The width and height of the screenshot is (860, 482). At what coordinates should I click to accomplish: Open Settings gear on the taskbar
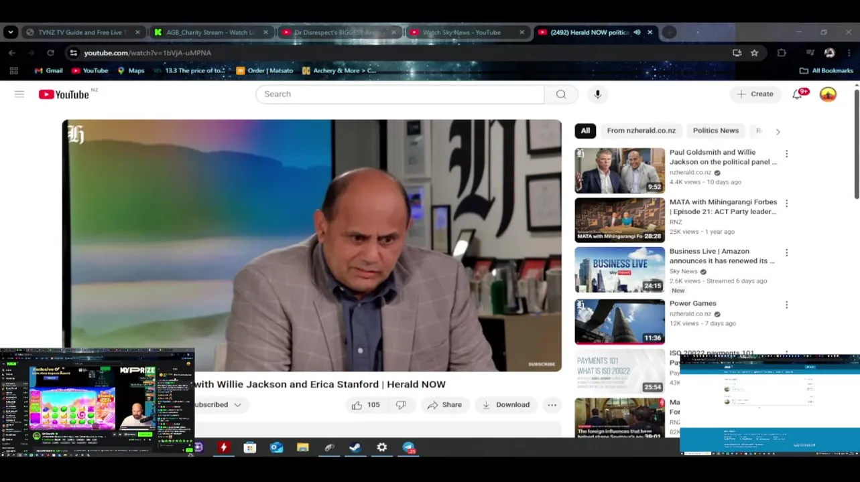pos(381,447)
